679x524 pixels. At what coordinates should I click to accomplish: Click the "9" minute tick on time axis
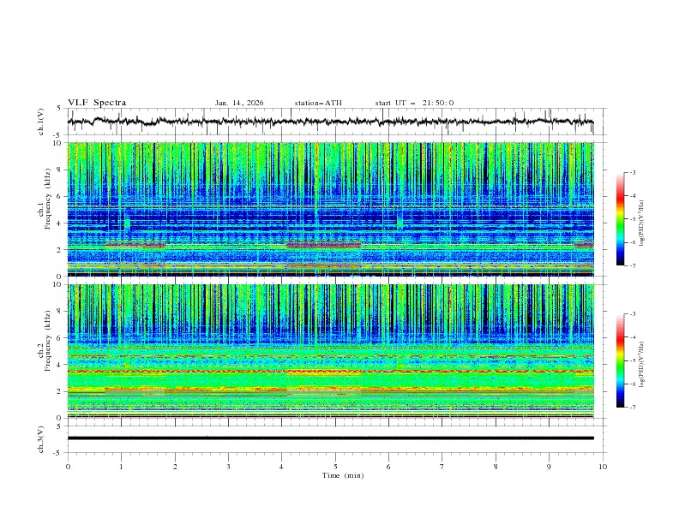point(549,467)
